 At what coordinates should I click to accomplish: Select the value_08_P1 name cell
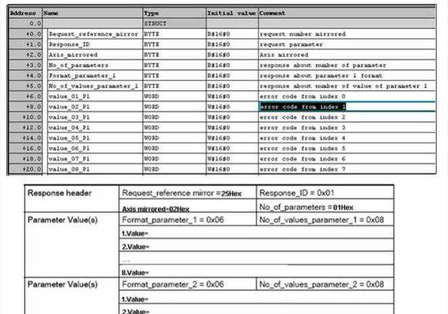(x=92, y=169)
